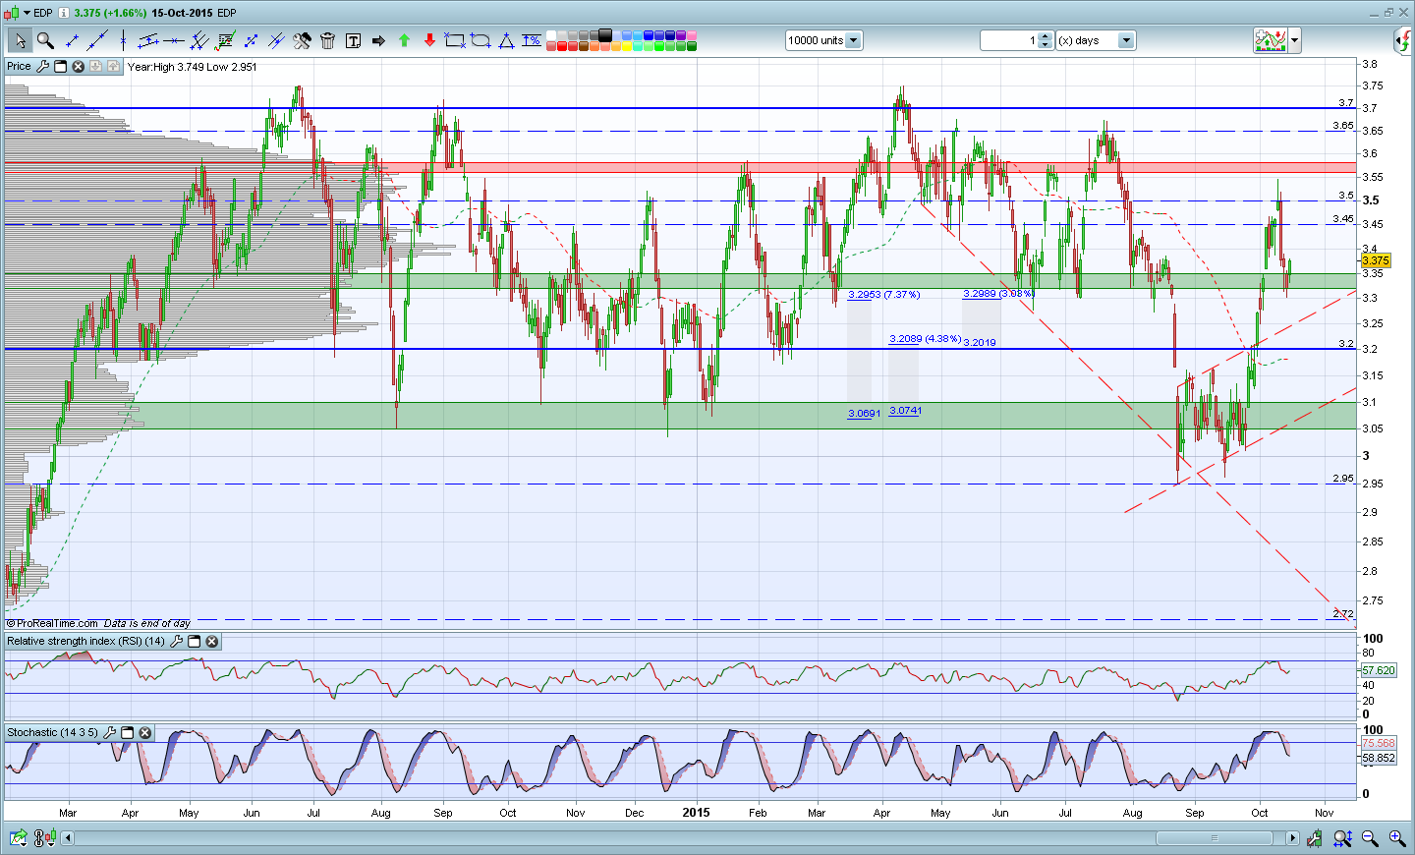Image resolution: width=1415 pixels, height=855 pixels.
Task: Select the magnifier zoom tool
Action: (45, 40)
